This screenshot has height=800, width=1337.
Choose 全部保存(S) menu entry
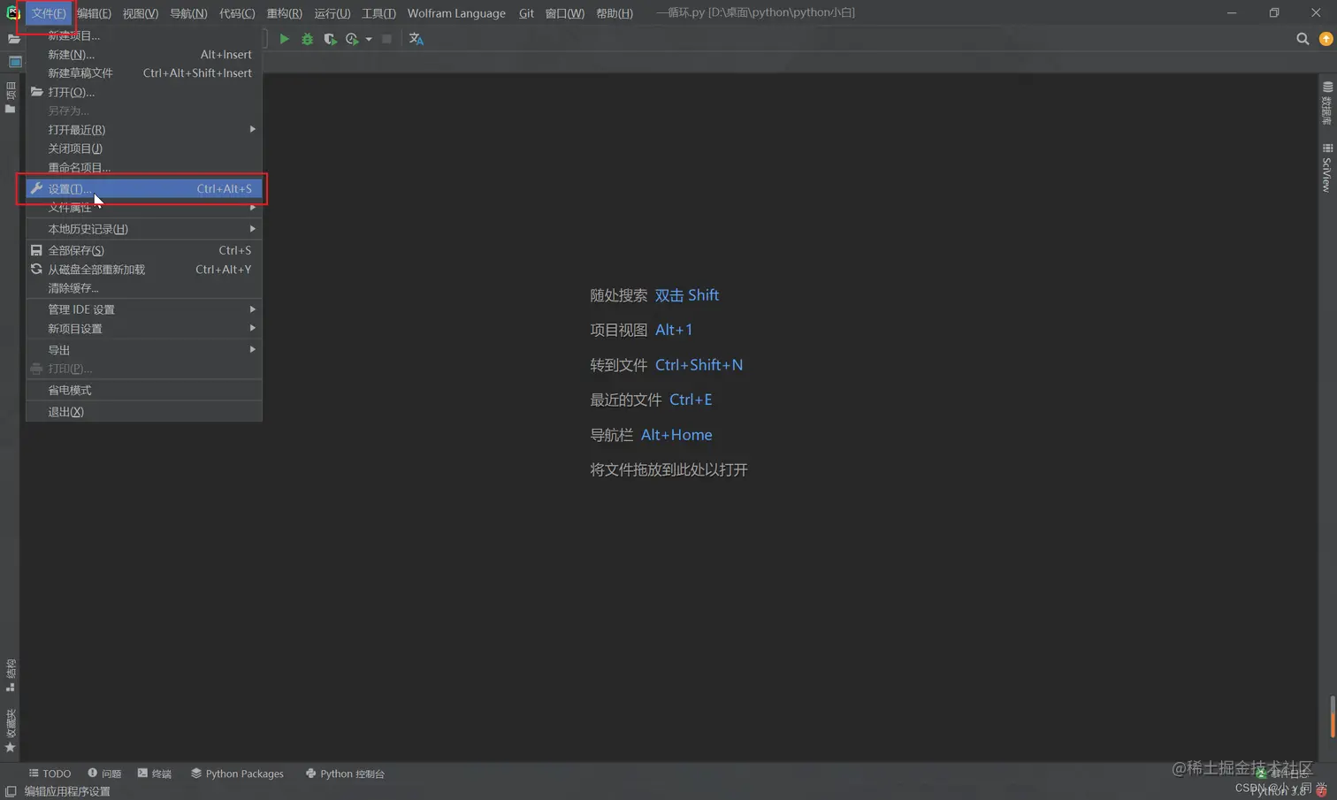coord(144,250)
